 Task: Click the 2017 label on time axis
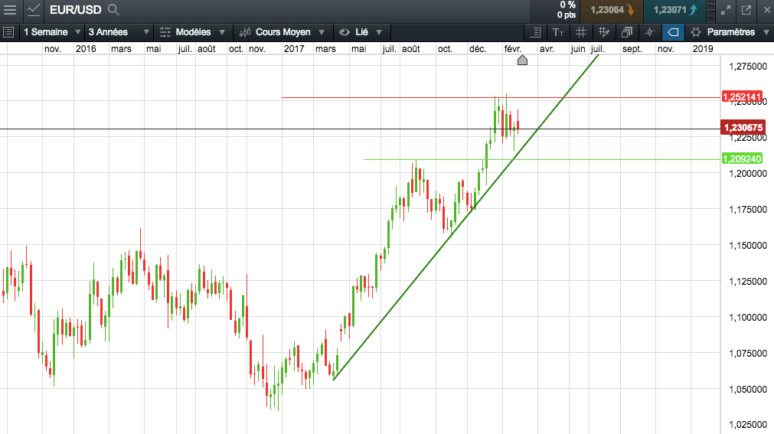(x=294, y=49)
